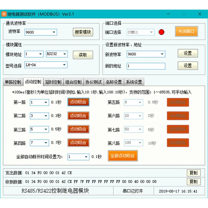Click the red port status indicator light
Screen dimensions: 208x208
161,32
